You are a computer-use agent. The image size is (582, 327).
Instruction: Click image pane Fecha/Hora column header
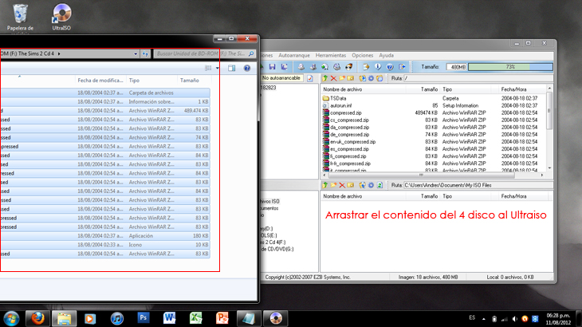pyautogui.click(x=521, y=89)
